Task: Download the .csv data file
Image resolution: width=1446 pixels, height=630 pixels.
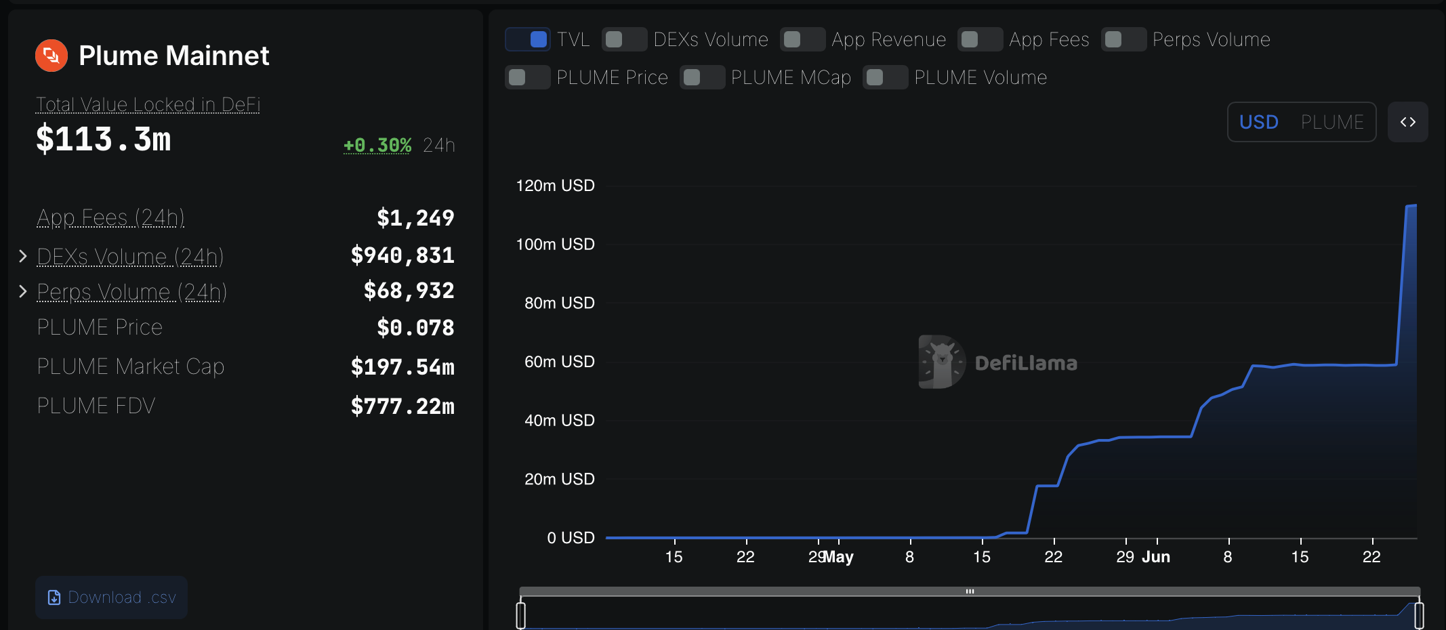Action: coord(111,597)
